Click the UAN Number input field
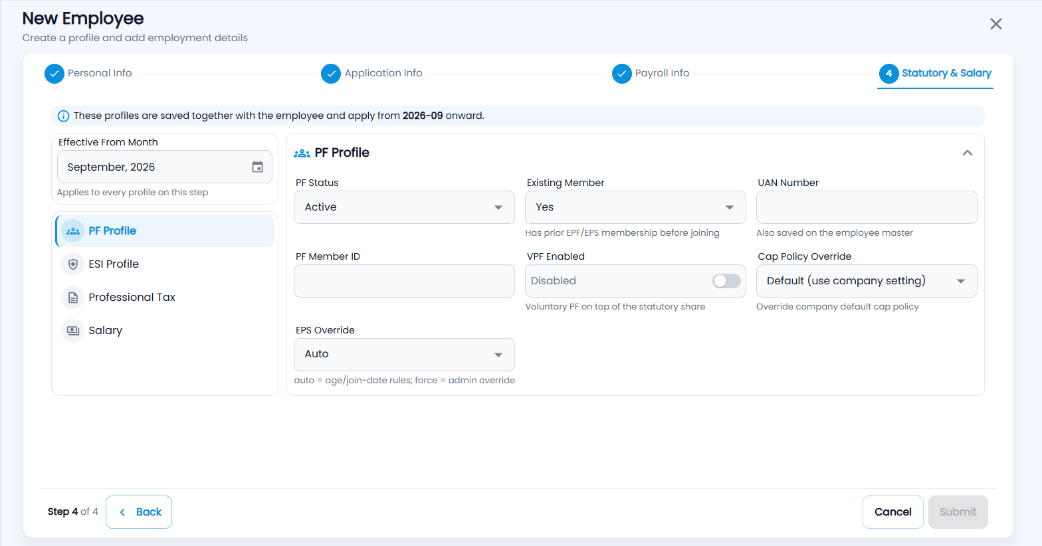 point(867,207)
